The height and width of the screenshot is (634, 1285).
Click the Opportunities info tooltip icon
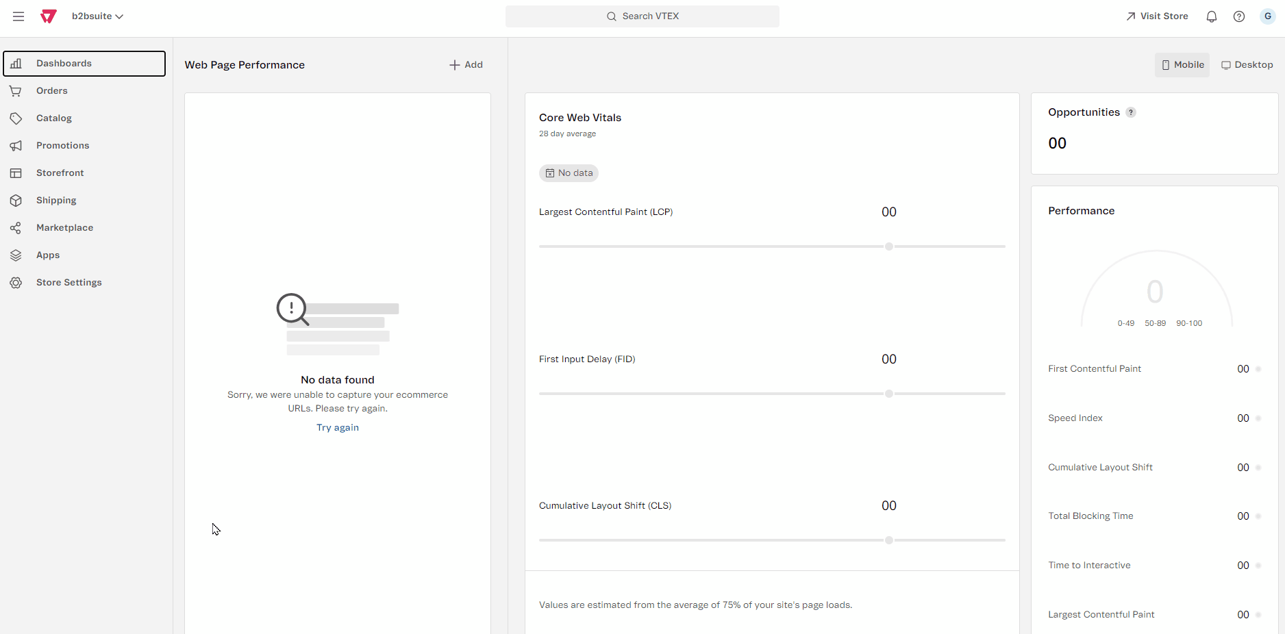coord(1131,112)
